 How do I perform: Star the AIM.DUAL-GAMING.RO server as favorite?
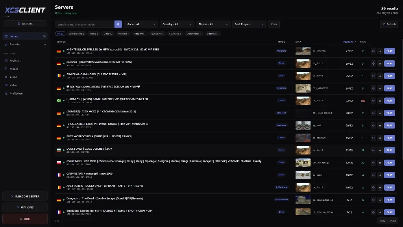(380, 76)
